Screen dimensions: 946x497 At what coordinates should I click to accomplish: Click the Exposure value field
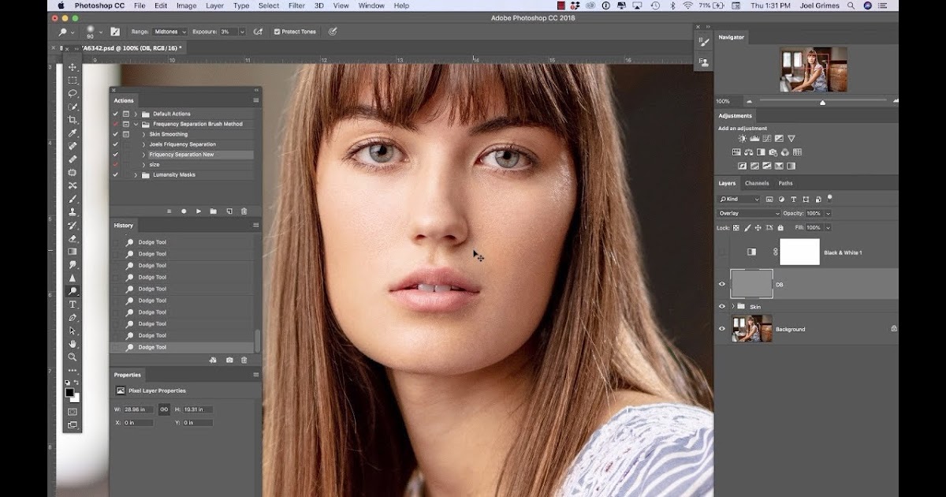tap(229, 32)
